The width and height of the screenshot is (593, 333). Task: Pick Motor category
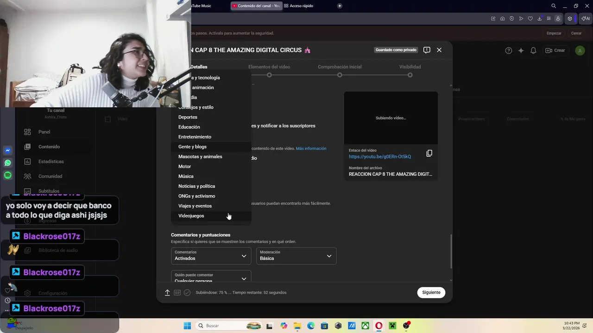pyautogui.click(x=211, y=166)
